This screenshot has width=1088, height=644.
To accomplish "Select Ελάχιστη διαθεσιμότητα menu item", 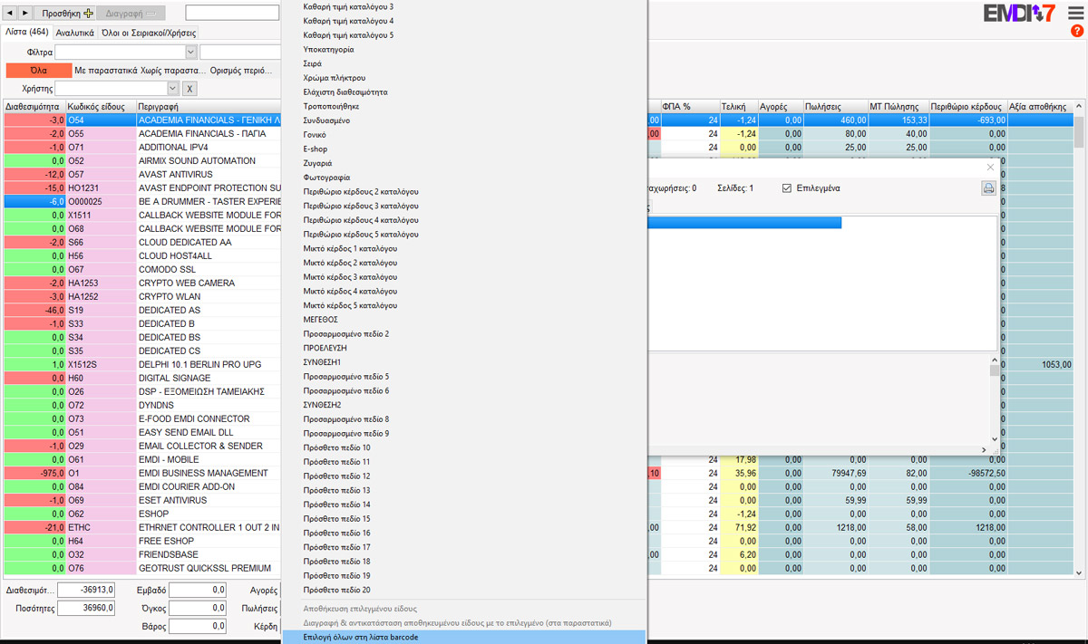I will [463, 92].
